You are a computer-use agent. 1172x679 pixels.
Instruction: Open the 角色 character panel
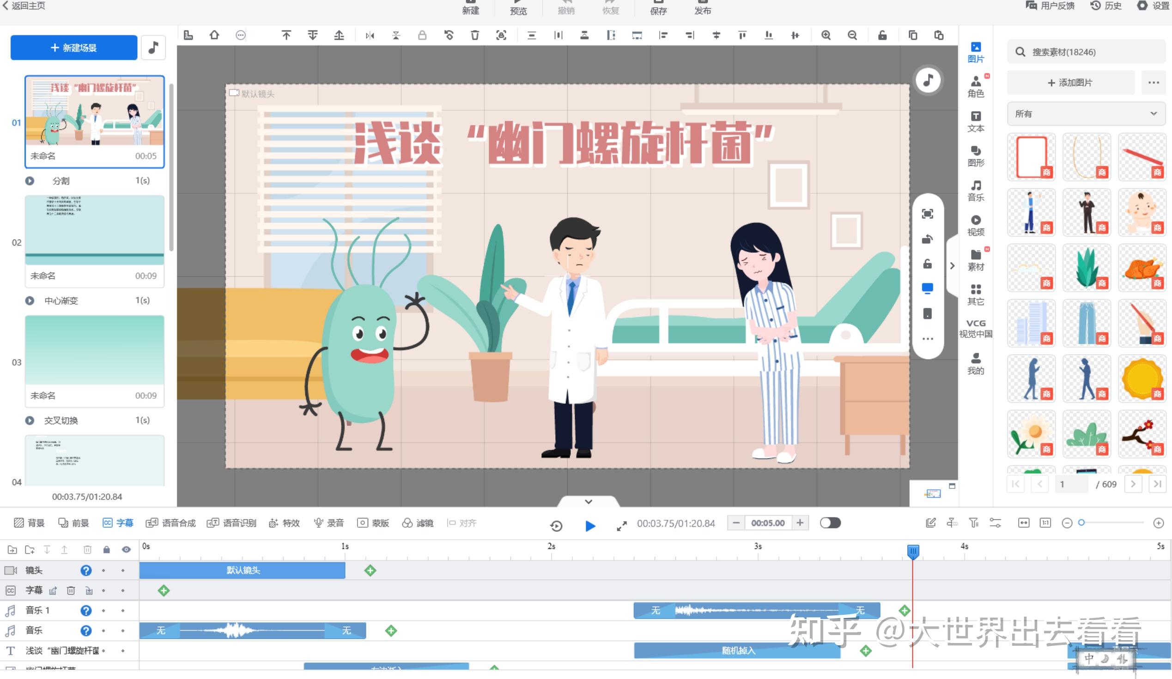click(975, 86)
